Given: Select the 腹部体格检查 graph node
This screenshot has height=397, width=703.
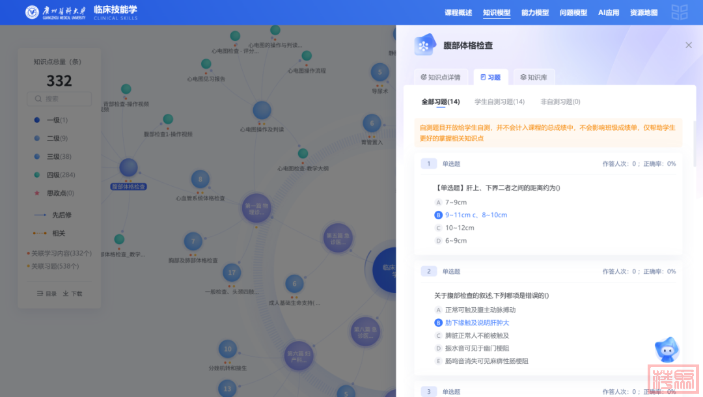Looking at the screenshot, I should tap(128, 169).
